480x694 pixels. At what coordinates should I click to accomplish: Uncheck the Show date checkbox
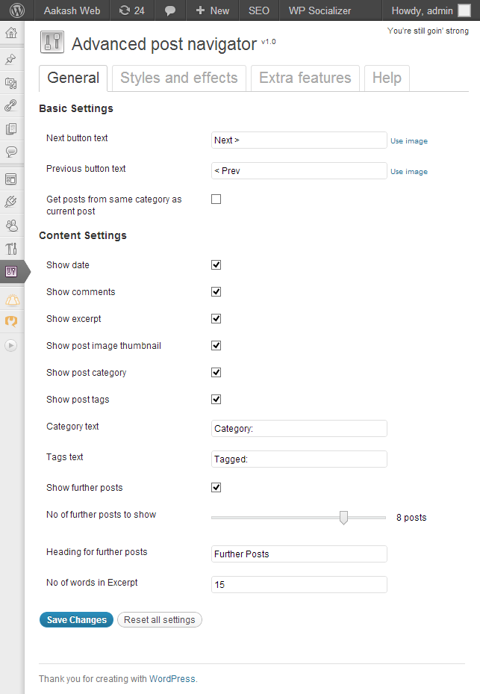coord(216,265)
